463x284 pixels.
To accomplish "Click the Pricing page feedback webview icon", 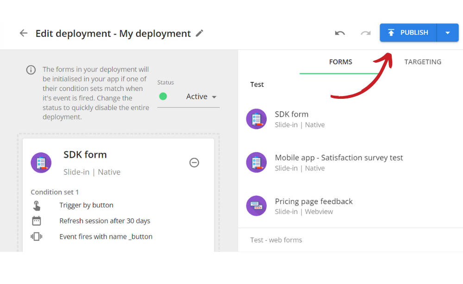I will (257, 205).
